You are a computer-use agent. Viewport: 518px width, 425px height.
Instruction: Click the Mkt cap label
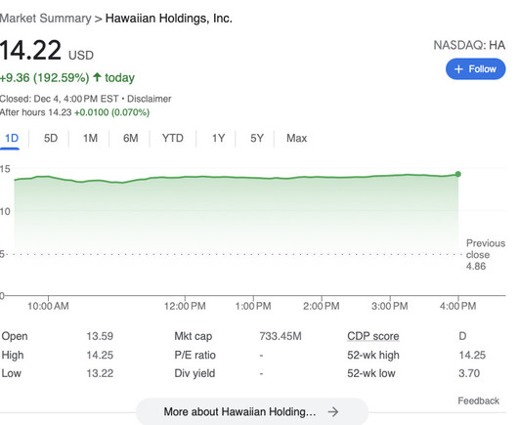(194, 336)
